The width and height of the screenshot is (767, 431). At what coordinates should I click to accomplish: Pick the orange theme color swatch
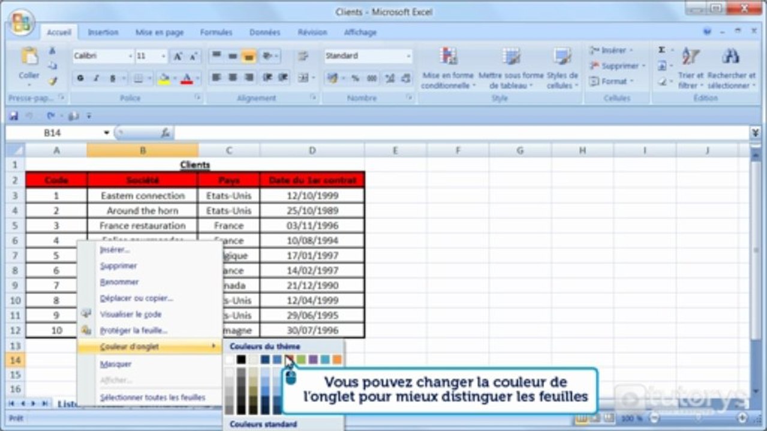coord(337,360)
